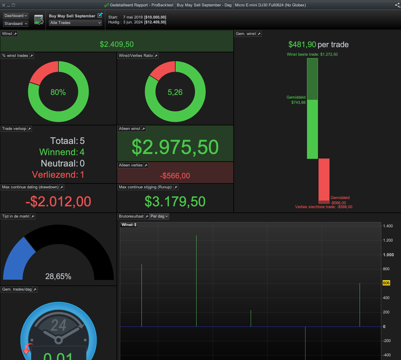Click the -$2.012,00 drawdown value
401x360 pixels.
coord(58,201)
